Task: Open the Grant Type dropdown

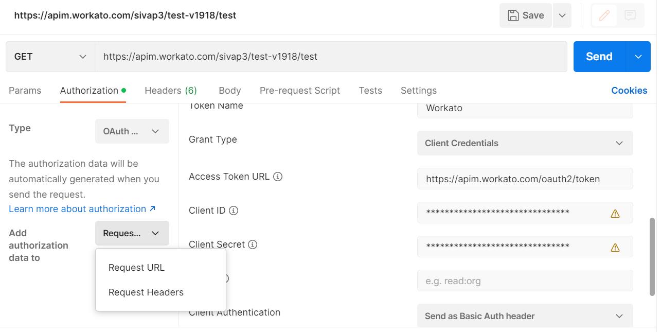Action: [x=525, y=143]
